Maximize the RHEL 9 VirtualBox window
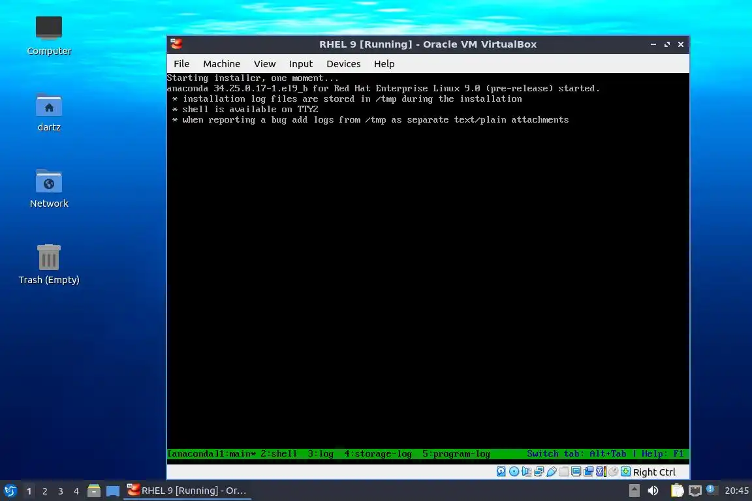 pyautogui.click(x=667, y=44)
